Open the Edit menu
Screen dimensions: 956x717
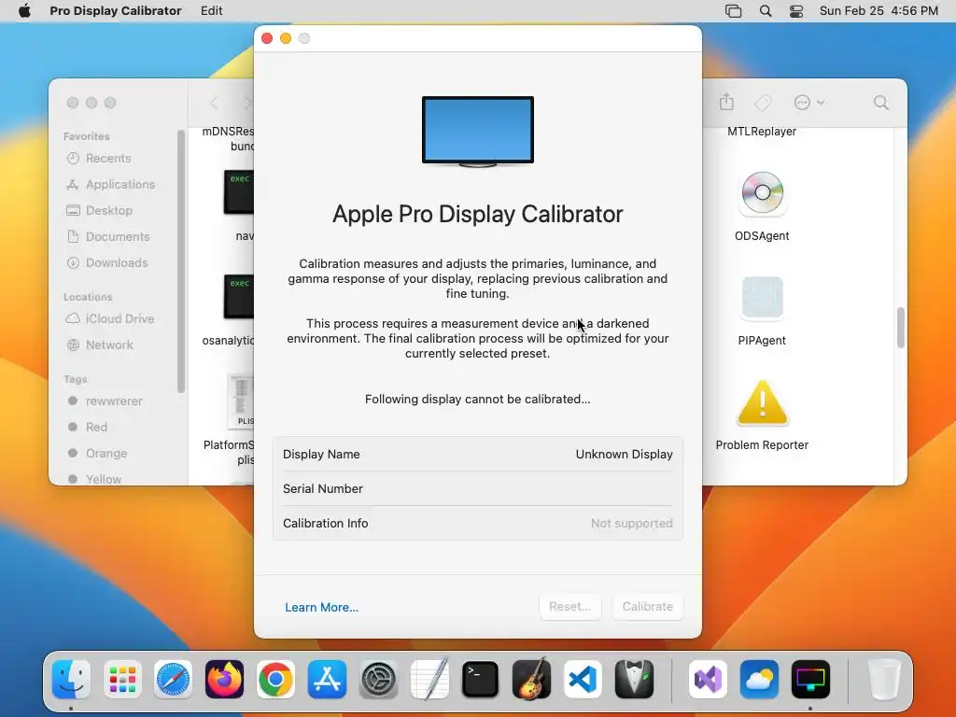[212, 10]
